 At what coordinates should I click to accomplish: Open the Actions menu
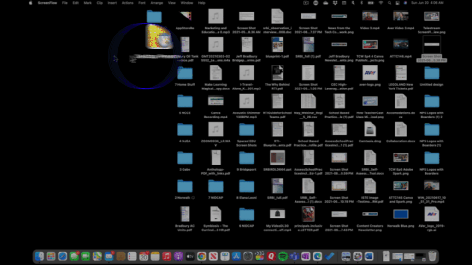pyautogui.click(x=127, y=3)
